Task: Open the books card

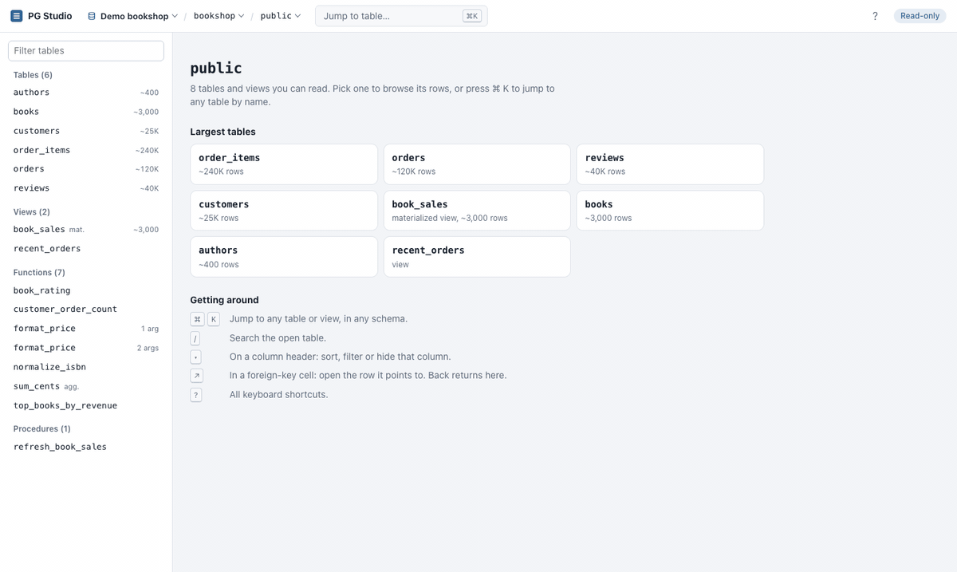Action: 670,211
